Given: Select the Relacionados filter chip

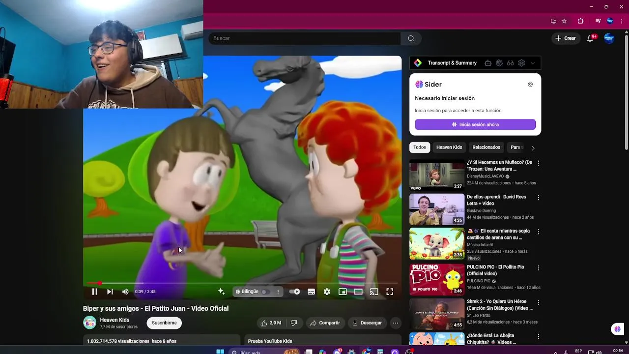Looking at the screenshot, I should coord(486,147).
